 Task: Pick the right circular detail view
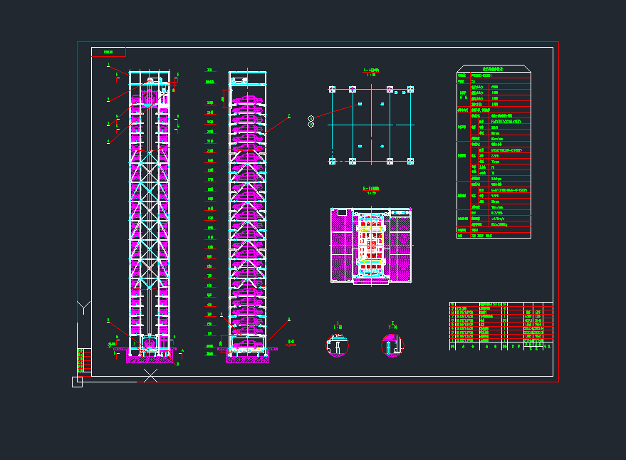click(x=392, y=345)
